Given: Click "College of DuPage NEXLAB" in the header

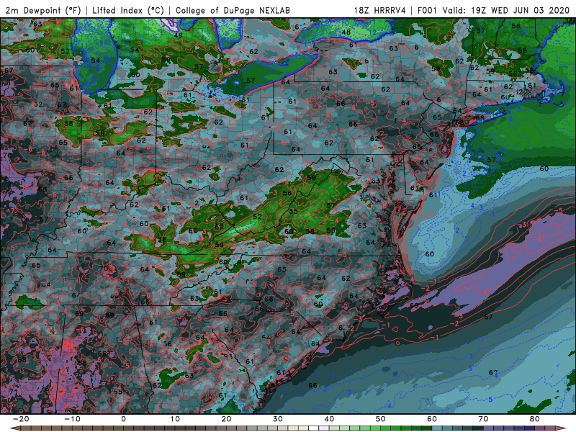Looking at the screenshot, I should click(233, 10).
